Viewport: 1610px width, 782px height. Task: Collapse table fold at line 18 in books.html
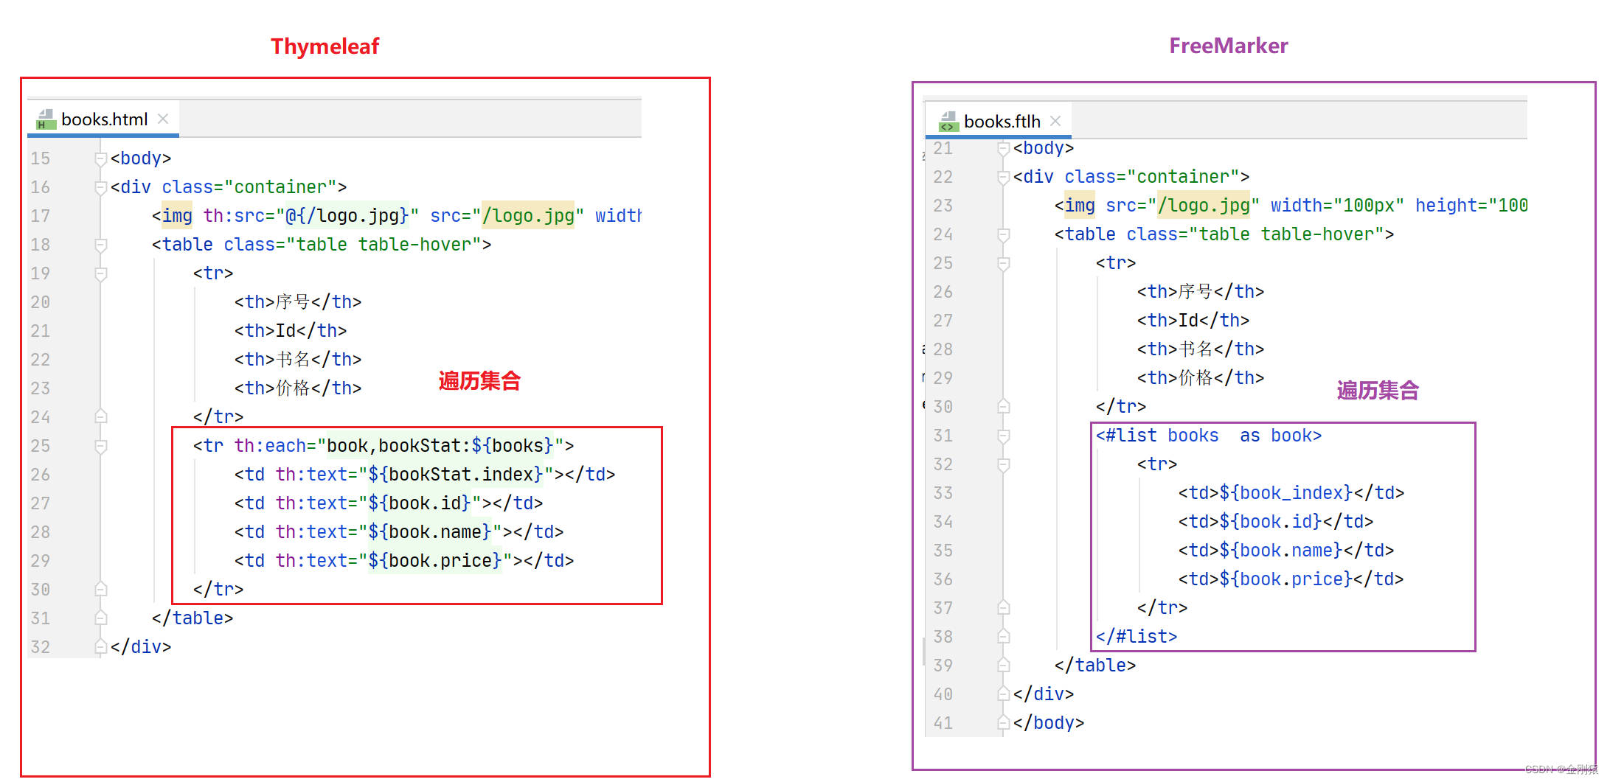coord(101,245)
